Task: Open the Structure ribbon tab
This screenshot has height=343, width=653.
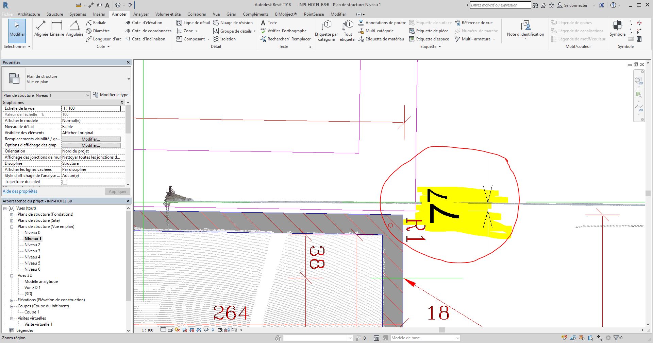Action: pos(55,14)
